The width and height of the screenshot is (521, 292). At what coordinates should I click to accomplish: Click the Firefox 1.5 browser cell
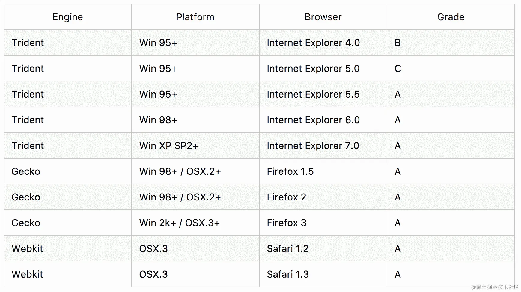pos(290,171)
